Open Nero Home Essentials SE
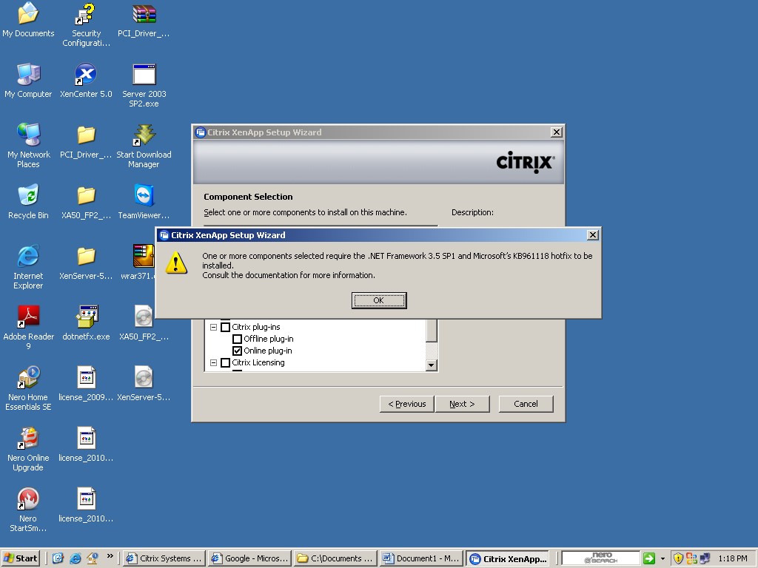This screenshot has height=568, width=758. tap(27, 377)
